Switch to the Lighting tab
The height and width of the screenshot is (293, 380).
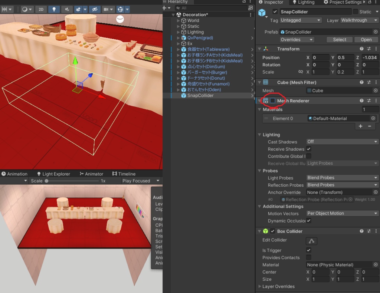click(x=303, y=2)
